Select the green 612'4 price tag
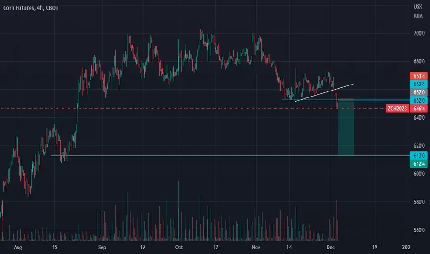The height and width of the screenshot is (254, 430). tap(418, 164)
